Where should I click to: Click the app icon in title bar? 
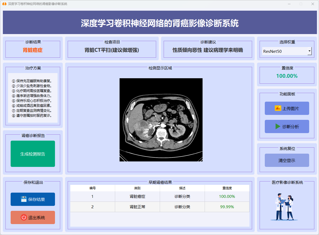click(x=4, y=4)
